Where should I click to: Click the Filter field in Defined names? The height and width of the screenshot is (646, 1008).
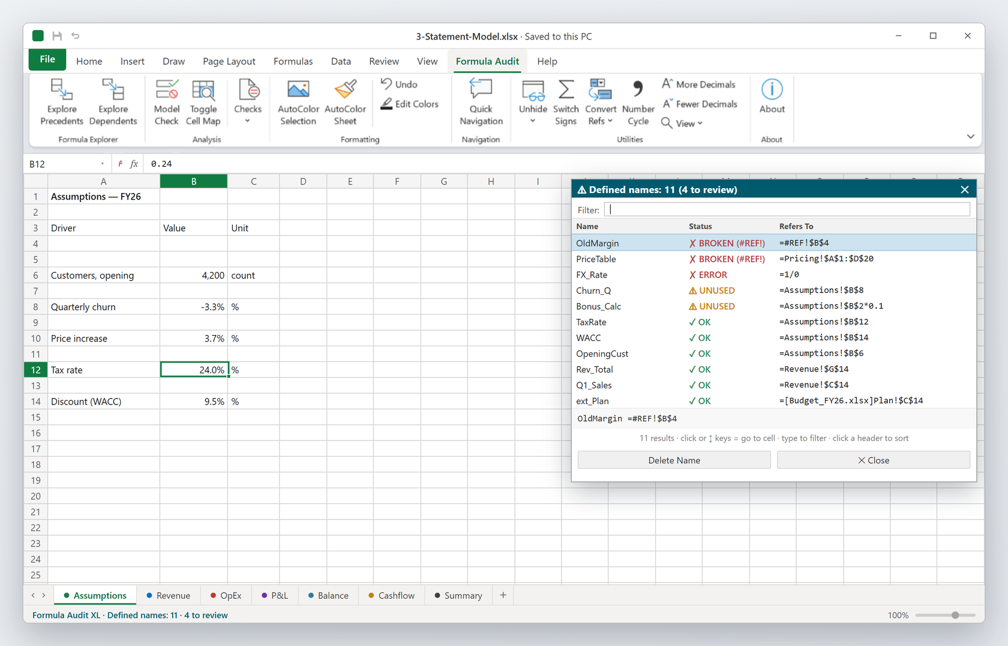[x=787, y=210]
